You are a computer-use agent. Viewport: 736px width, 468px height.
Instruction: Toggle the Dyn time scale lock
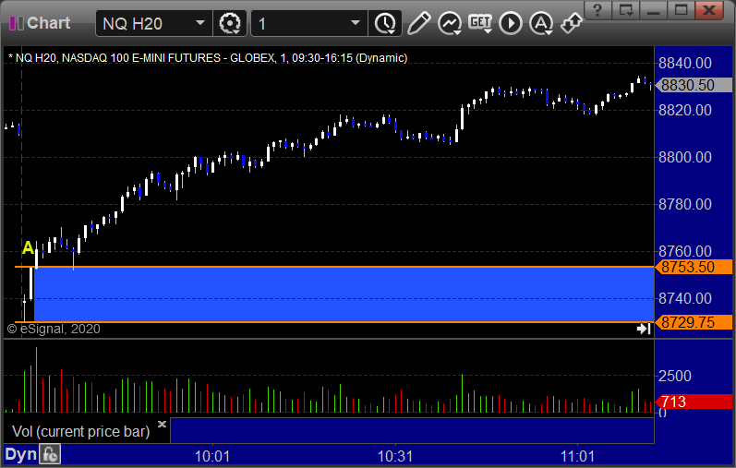(x=50, y=454)
